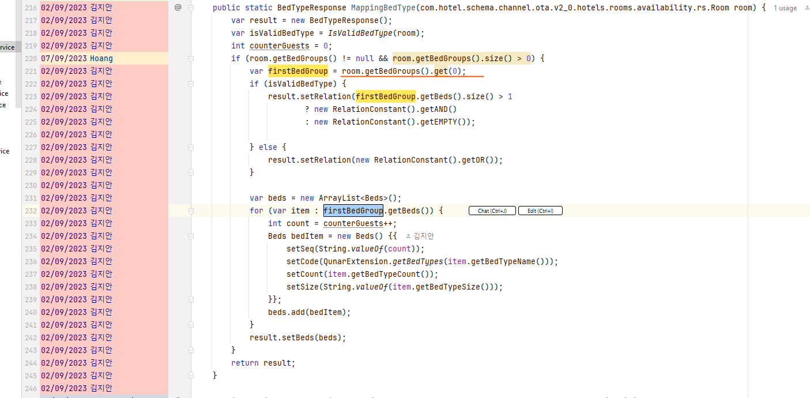Click result.setBeds(beds) on line 242
810x398 pixels.
(x=296, y=337)
